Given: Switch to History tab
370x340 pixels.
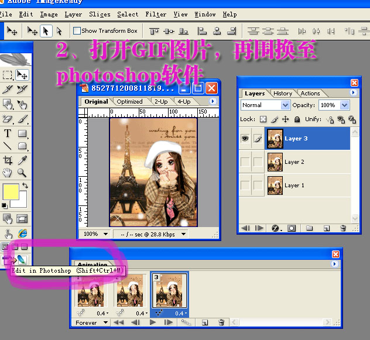Looking at the screenshot, I should [x=283, y=94].
